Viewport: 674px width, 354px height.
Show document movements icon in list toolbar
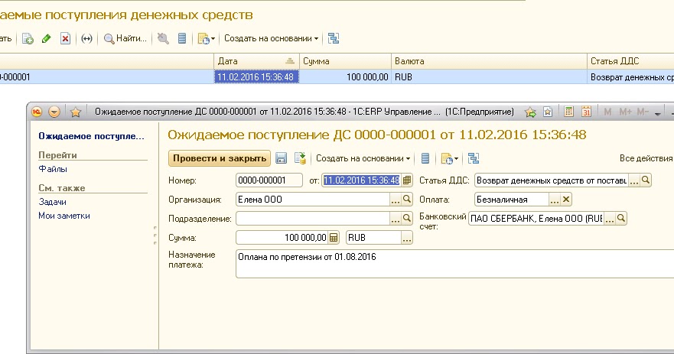pos(182,39)
